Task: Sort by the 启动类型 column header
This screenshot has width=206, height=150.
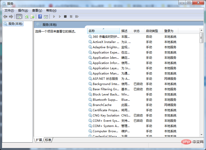Action: (153, 31)
